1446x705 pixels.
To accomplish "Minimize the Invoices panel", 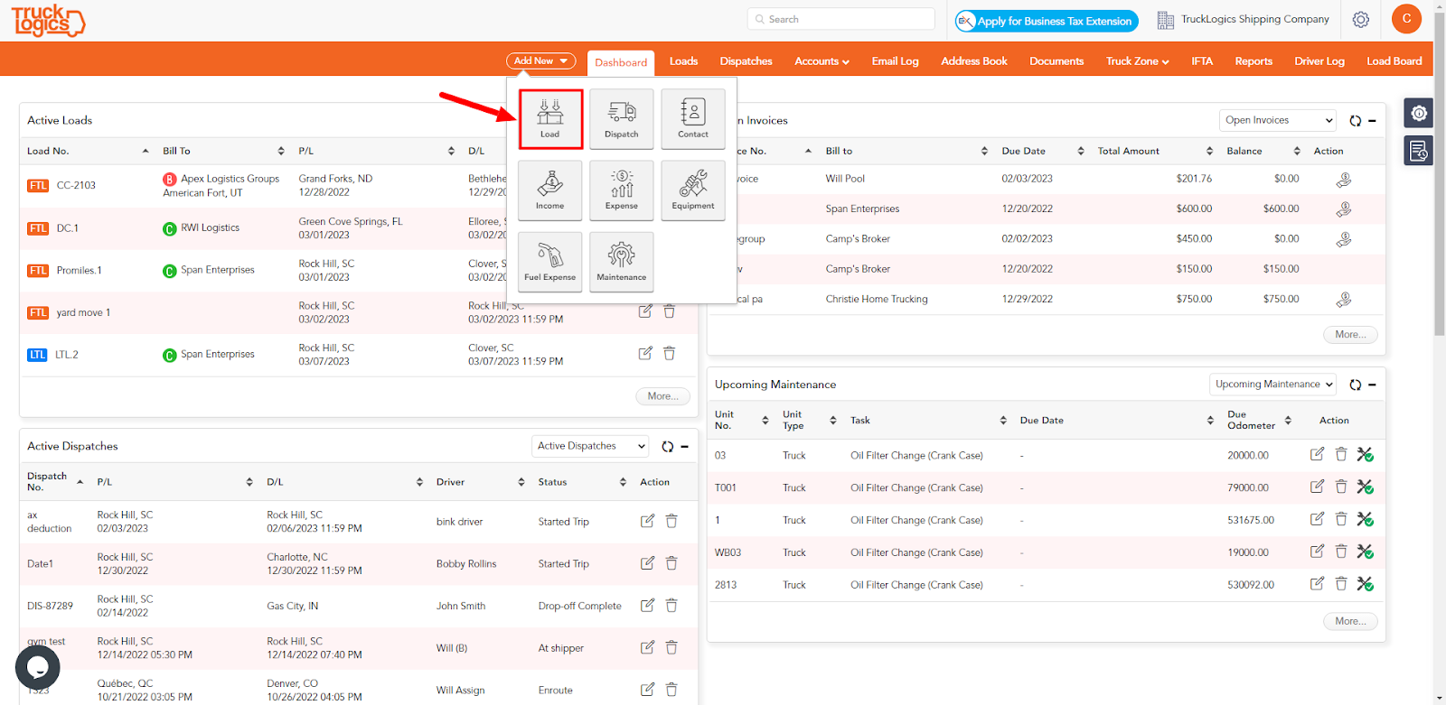I will click(x=1372, y=120).
